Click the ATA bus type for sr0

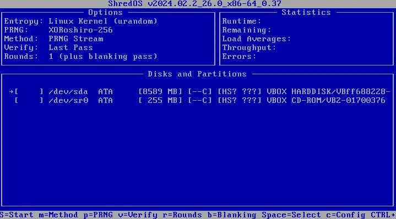[x=105, y=100]
